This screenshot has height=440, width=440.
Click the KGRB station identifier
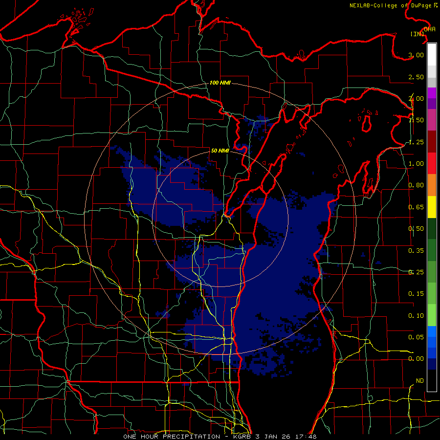point(242,437)
